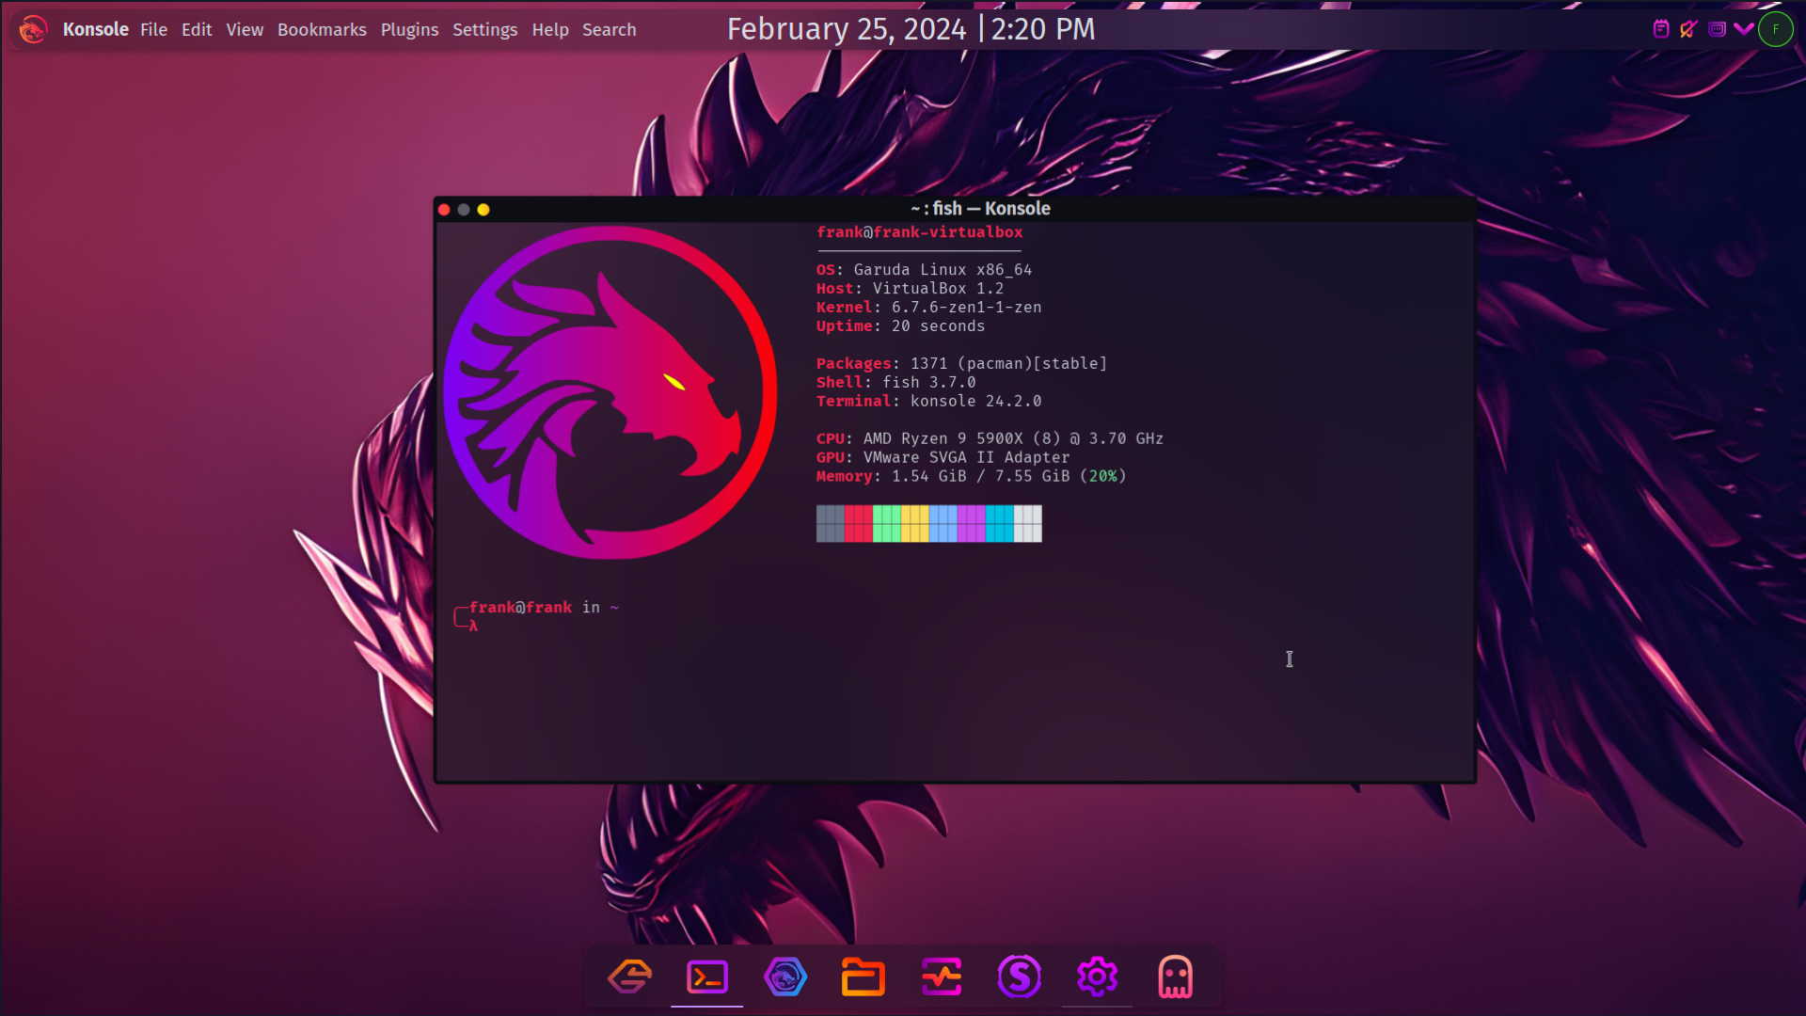The width and height of the screenshot is (1806, 1016).
Task: Click the 'Kernel: 6.7.6-zen1-1-zen' line
Action: [928, 308]
